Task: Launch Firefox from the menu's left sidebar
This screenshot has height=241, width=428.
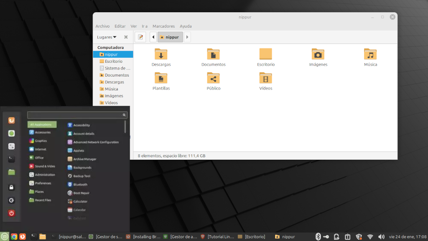Action: tap(11, 120)
